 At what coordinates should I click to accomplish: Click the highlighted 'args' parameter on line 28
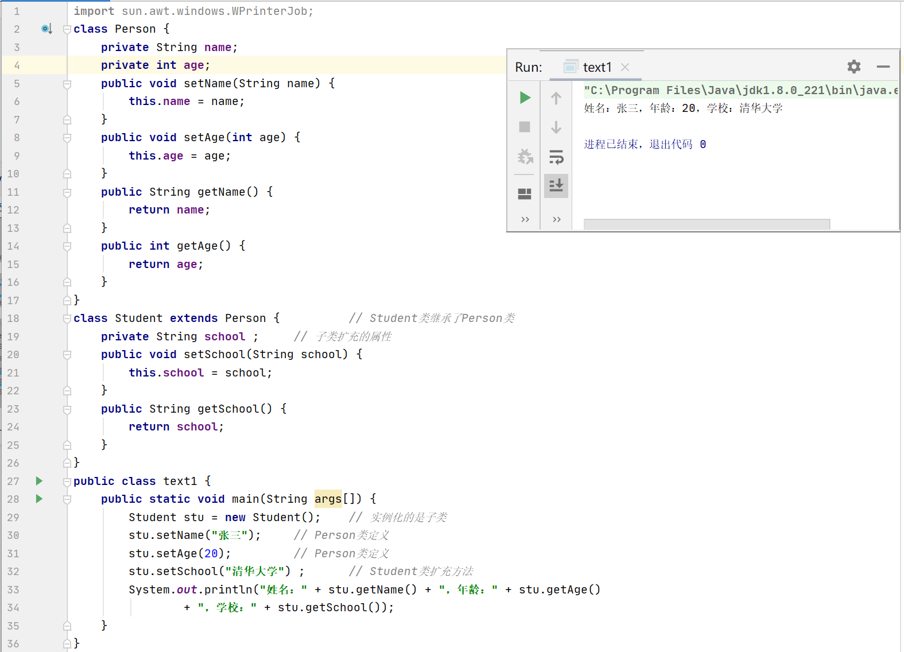point(328,499)
